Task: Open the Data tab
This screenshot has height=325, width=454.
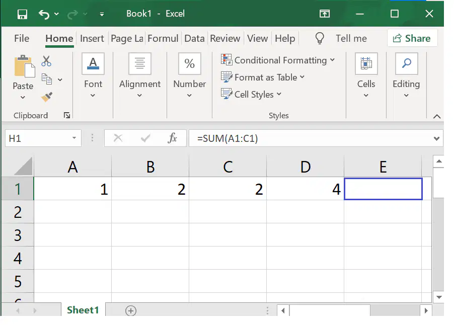Action: click(194, 38)
